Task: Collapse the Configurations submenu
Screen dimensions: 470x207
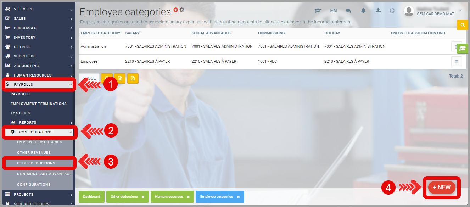Action: pos(41,132)
